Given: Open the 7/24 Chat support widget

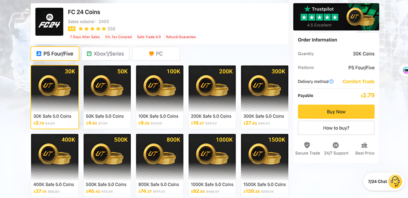Looking at the screenshot, I should [x=384, y=182].
